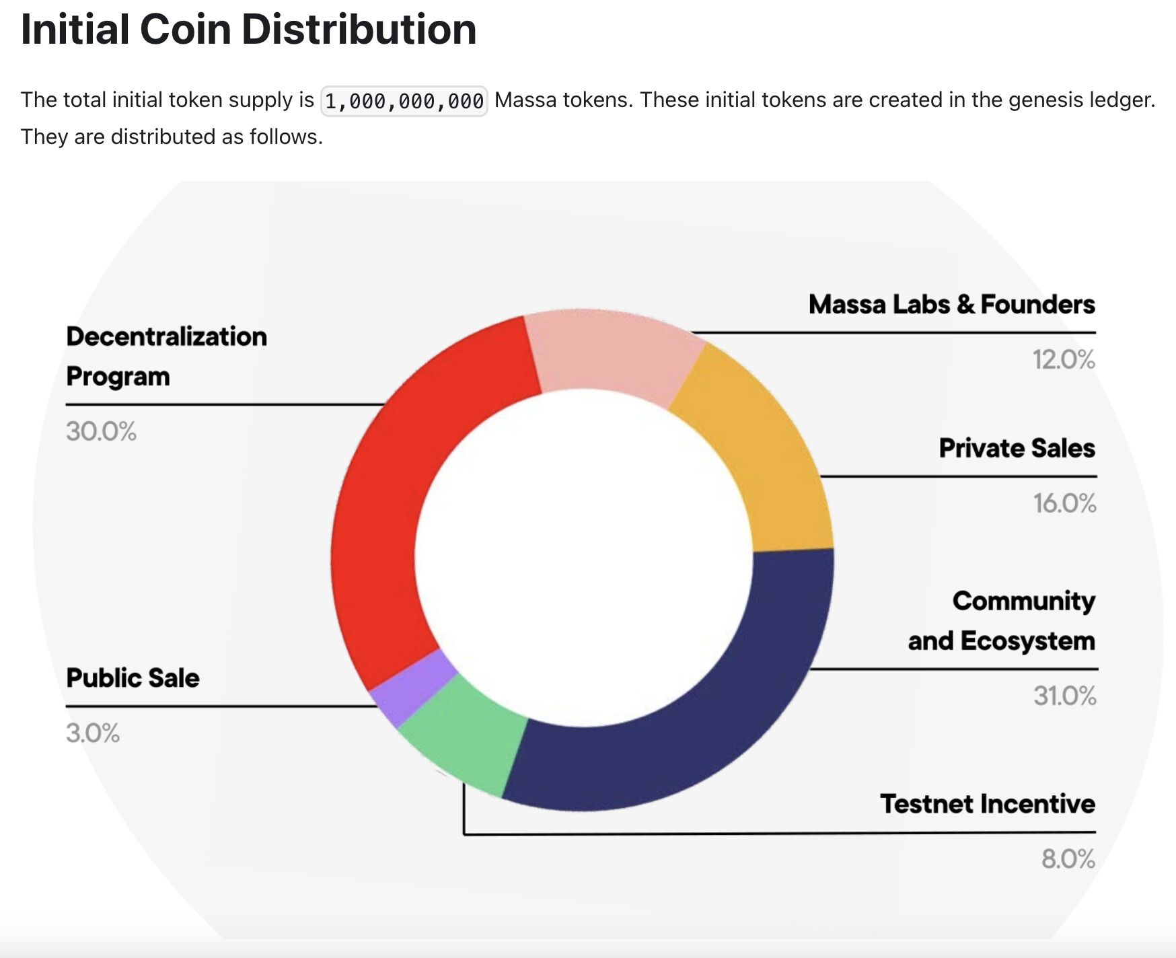Screen dimensions: 1176x958
Task: Click the Community and Ecosystem label
Action: pyautogui.click(x=1002, y=621)
